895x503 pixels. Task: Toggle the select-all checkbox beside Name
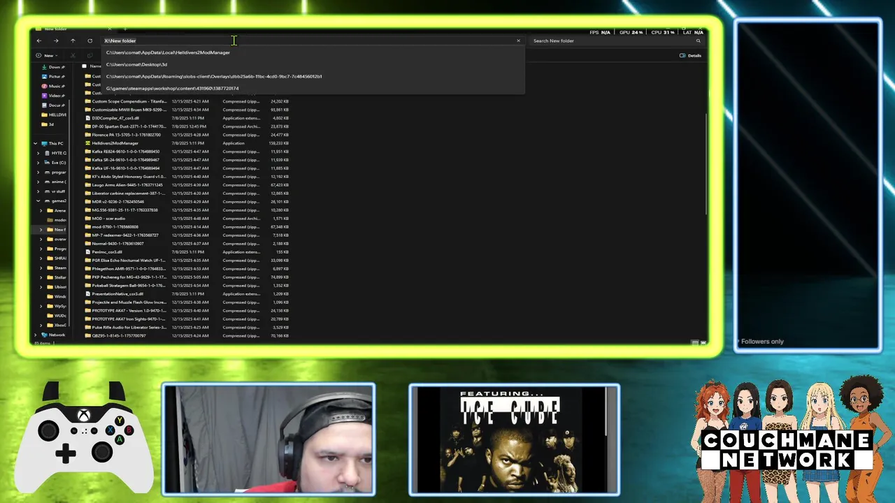(x=85, y=66)
